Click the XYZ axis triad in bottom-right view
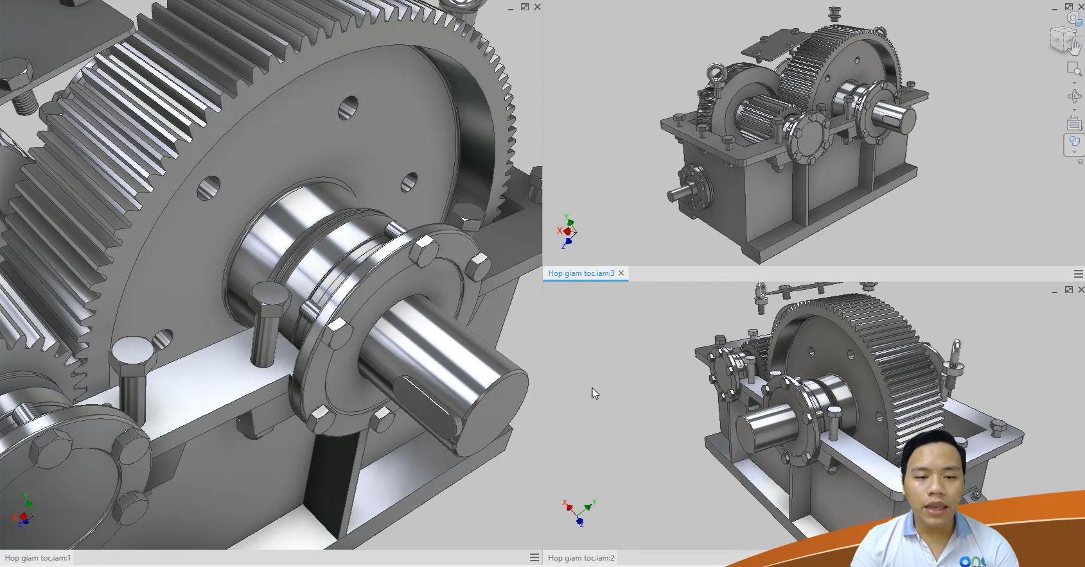1085x567 pixels. (x=580, y=512)
